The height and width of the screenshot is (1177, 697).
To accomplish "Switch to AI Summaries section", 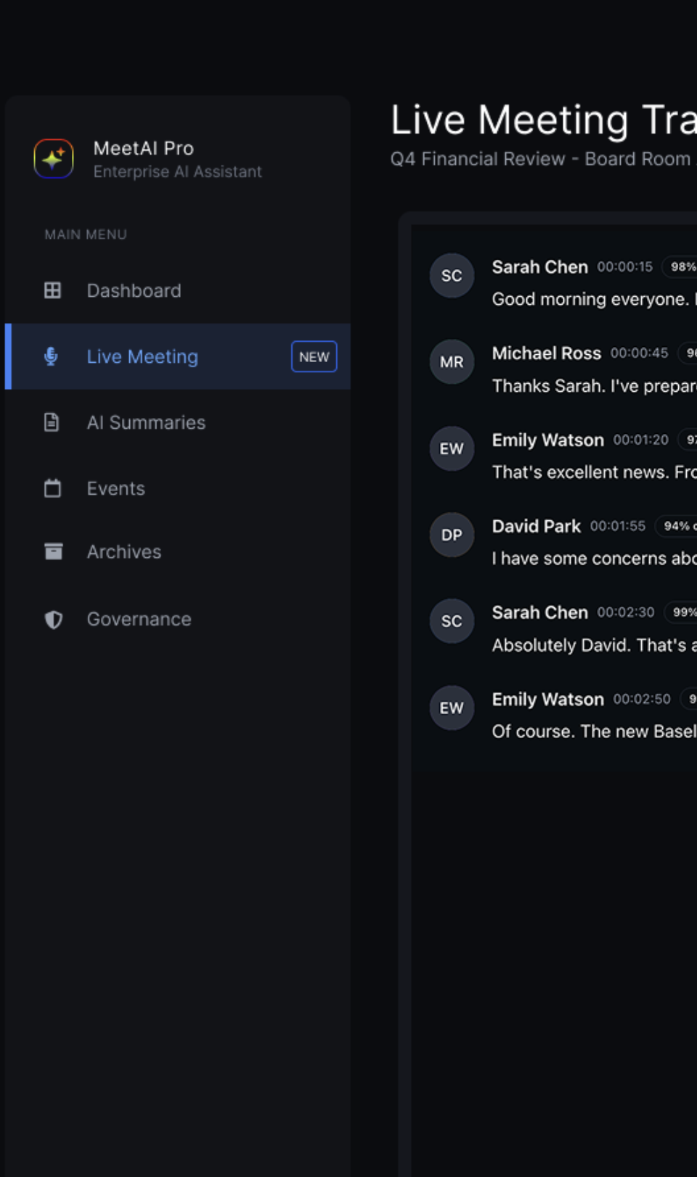I will (145, 422).
